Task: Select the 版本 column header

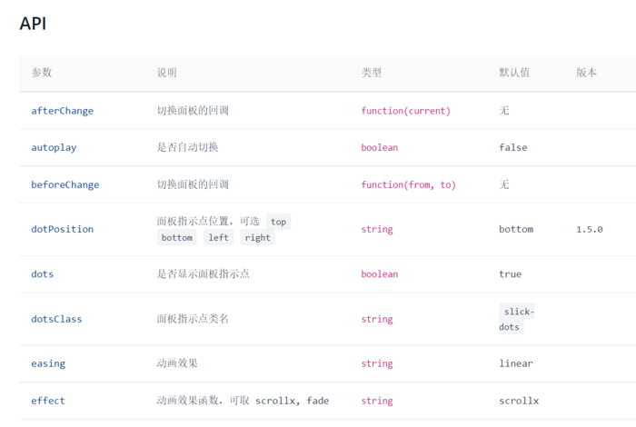Action: pos(587,73)
